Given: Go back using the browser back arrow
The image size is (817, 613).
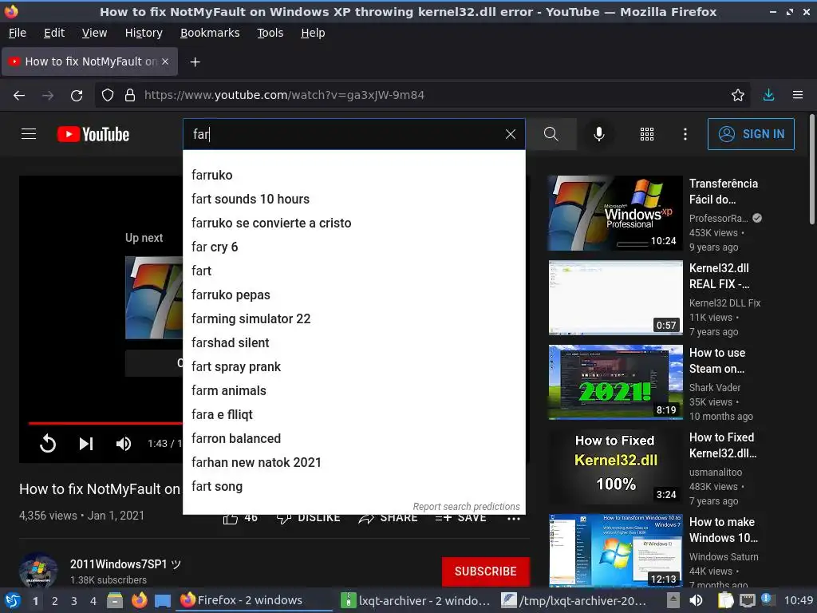Looking at the screenshot, I should [19, 95].
